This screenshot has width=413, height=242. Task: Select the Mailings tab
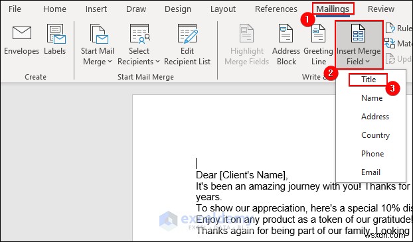tap(333, 9)
